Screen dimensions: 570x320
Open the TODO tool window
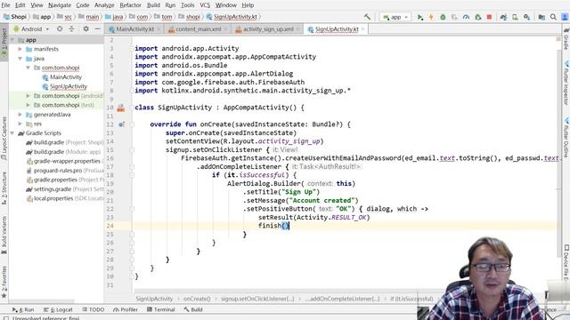tap(93, 309)
